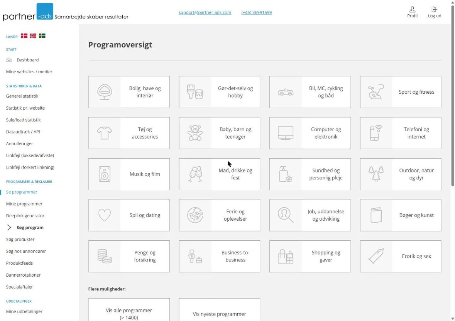Click the Flere muligheder: label
455x321 pixels.
click(x=107, y=289)
